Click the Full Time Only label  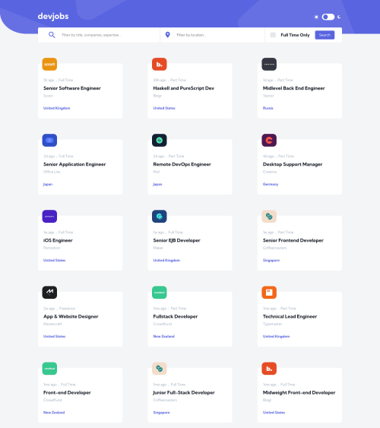point(295,35)
